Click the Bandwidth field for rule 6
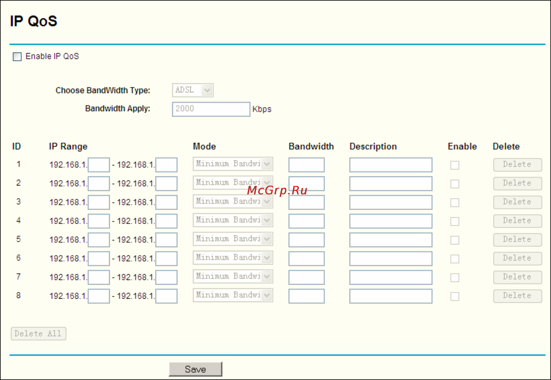 (306, 259)
